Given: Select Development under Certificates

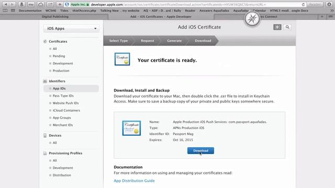Looking at the screenshot, I should pyautogui.click(x=63, y=63).
